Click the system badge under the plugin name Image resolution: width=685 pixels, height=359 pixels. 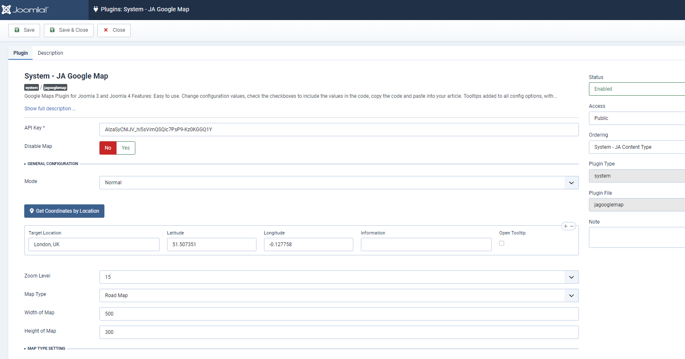click(x=31, y=88)
